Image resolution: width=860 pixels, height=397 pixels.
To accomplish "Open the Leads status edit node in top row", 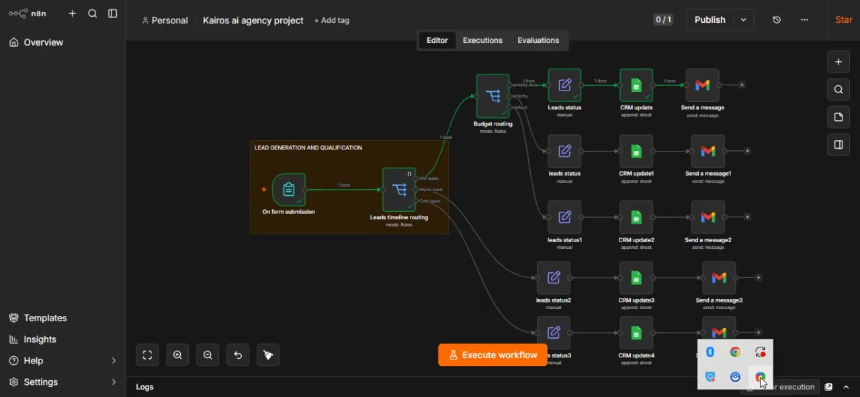I will coord(564,85).
